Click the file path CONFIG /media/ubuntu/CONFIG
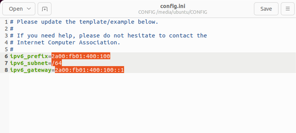This screenshot has width=296, height=133. (173, 12)
